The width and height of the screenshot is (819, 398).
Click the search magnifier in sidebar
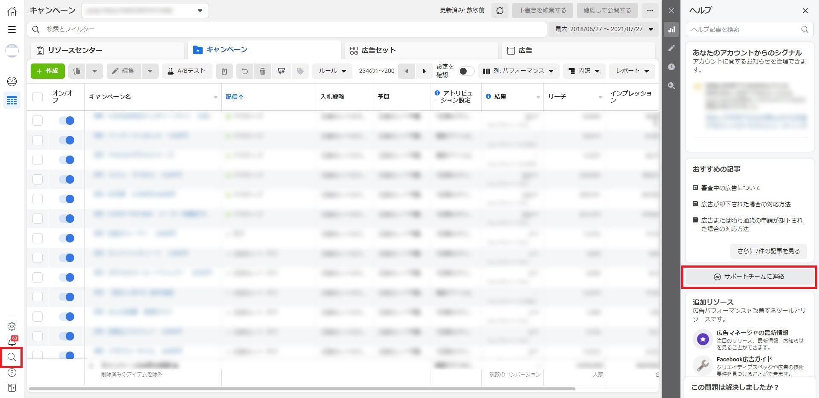12,357
